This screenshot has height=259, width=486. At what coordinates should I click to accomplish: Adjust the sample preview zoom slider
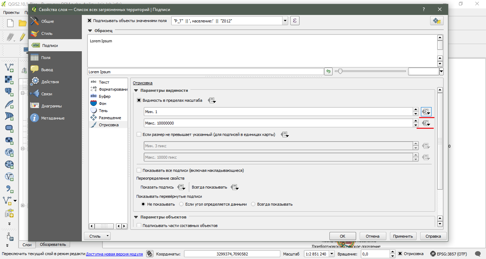(340, 71)
